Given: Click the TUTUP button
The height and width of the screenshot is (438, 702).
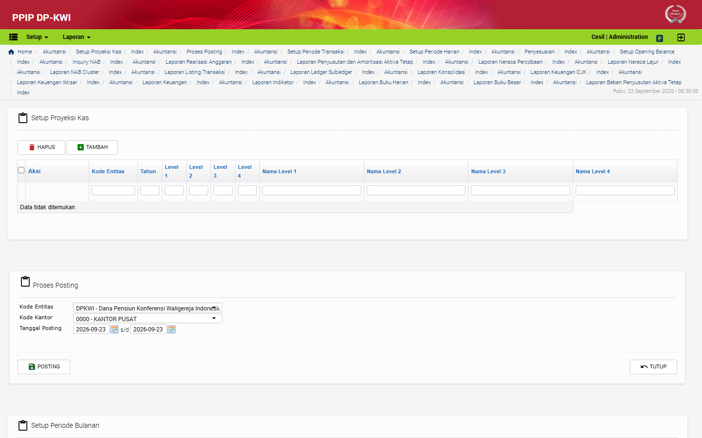Looking at the screenshot, I should click(653, 367).
